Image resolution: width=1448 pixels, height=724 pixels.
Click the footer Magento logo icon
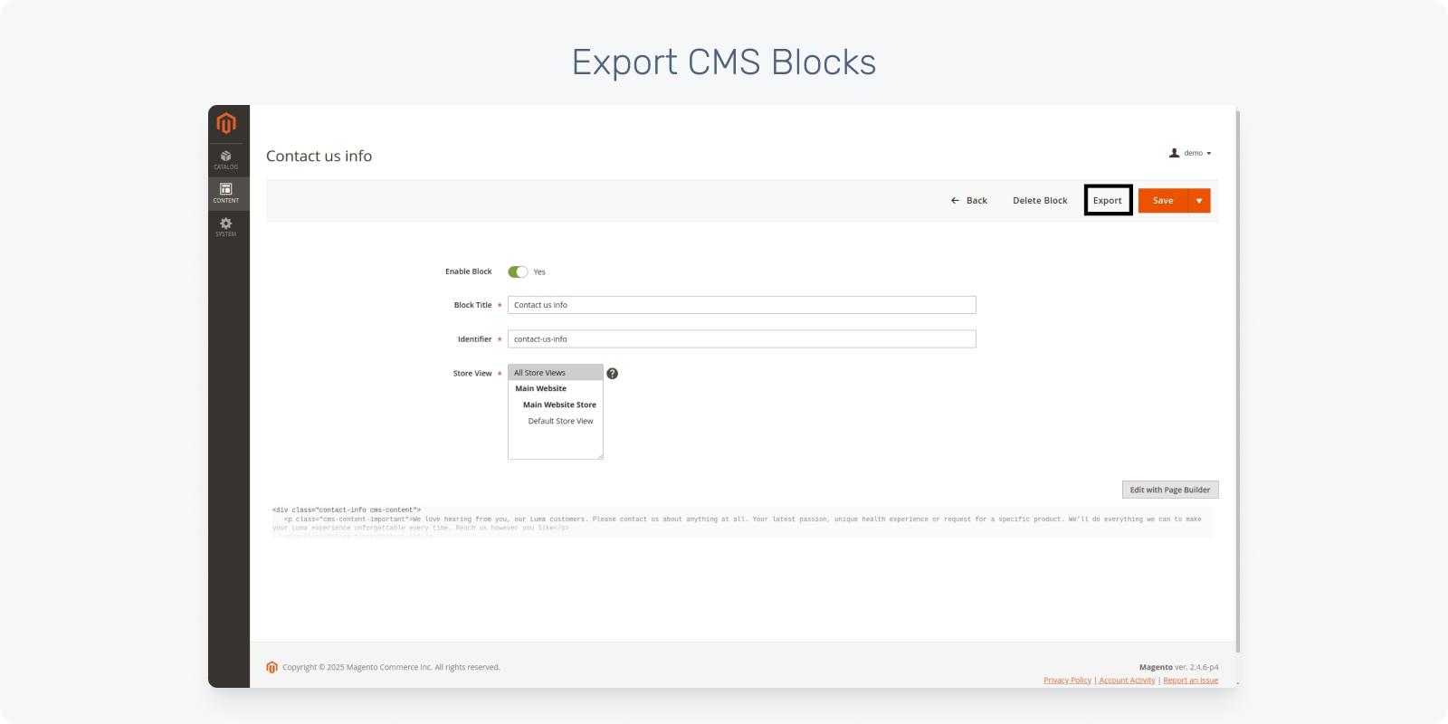pos(271,667)
